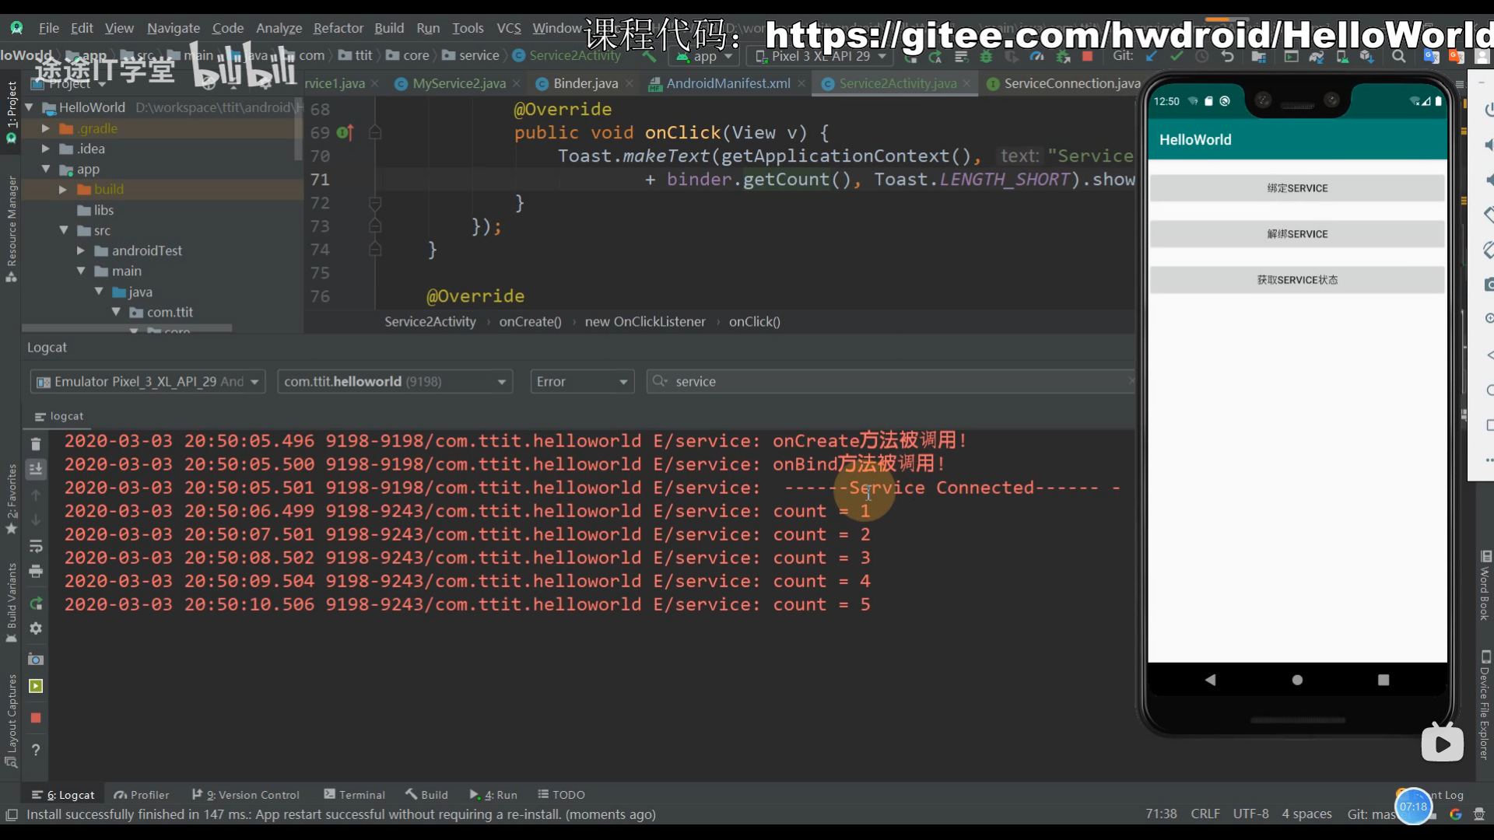Click the toolbar Stop red square
The width and height of the screenshot is (1494, 840).
coord(1088,56)
